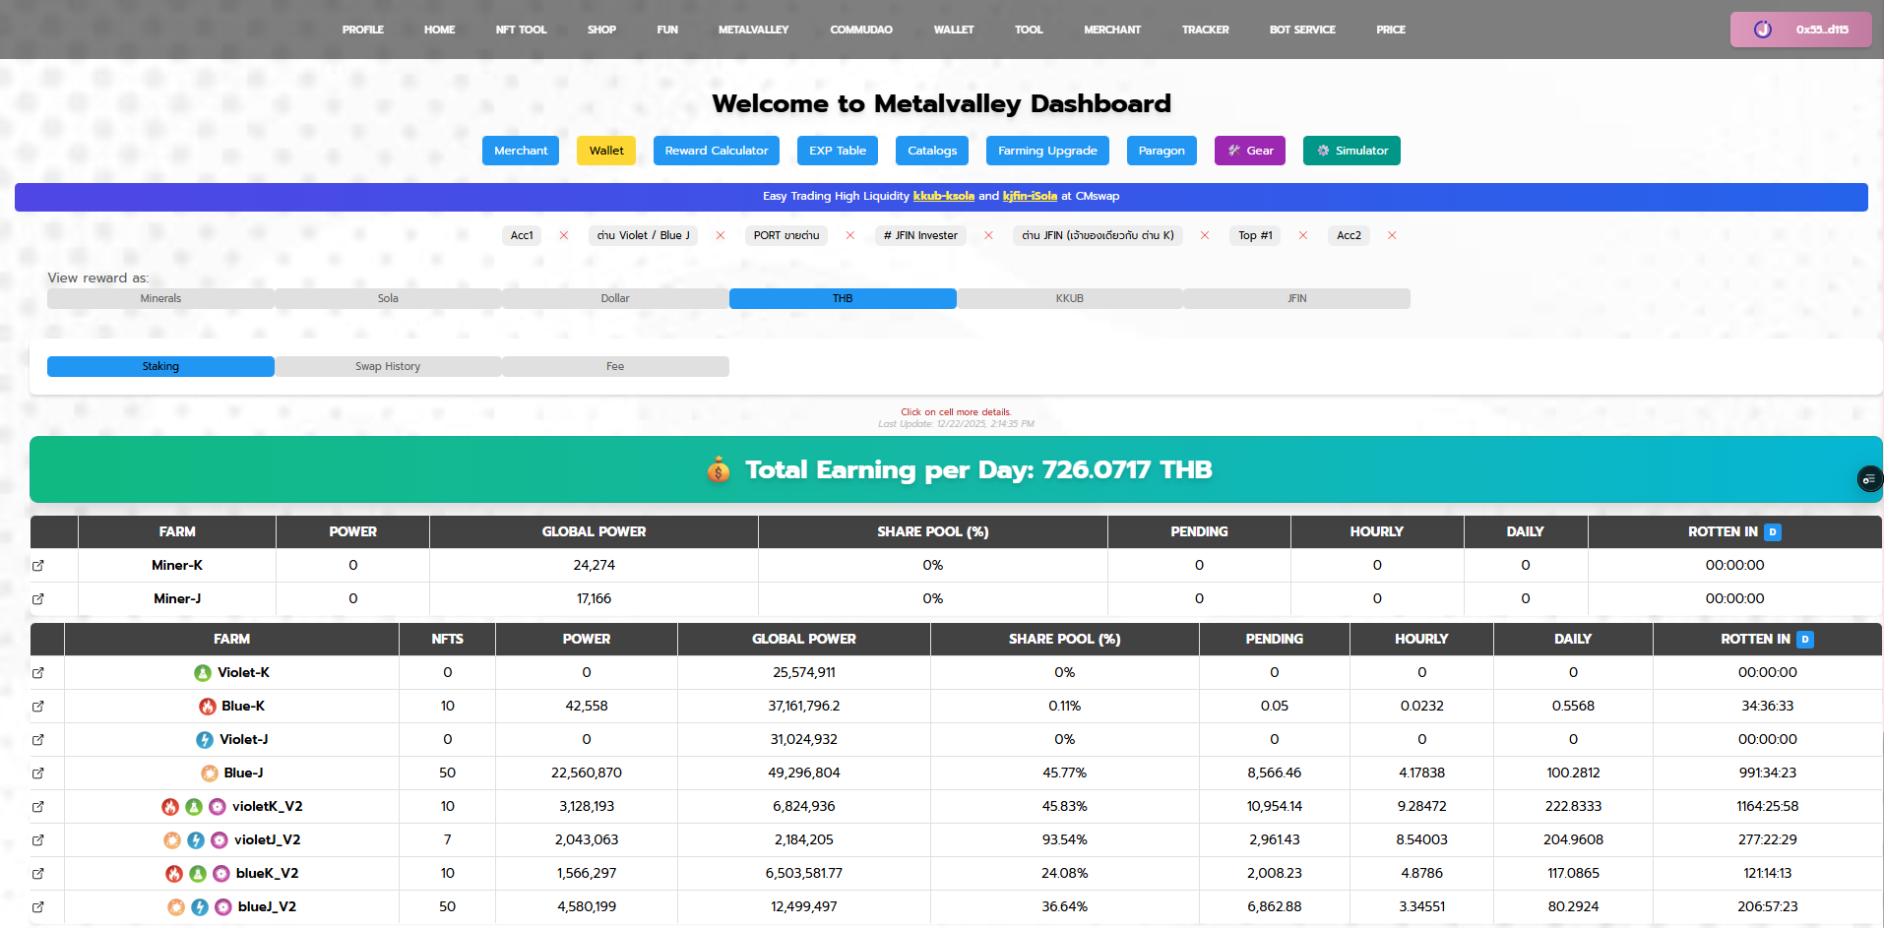1884x928 pixels.
Task: Click wallet avatar icon in address button
Action: (1763, 30)
